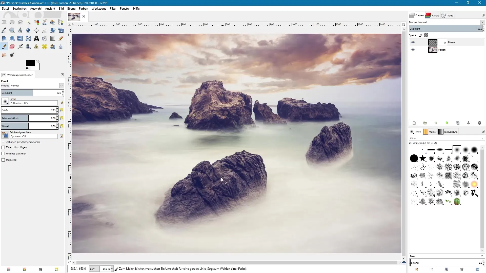This screenshot has width=486, height=273.
Task: Select the Eraser tool
Action: tap(12, 47)
